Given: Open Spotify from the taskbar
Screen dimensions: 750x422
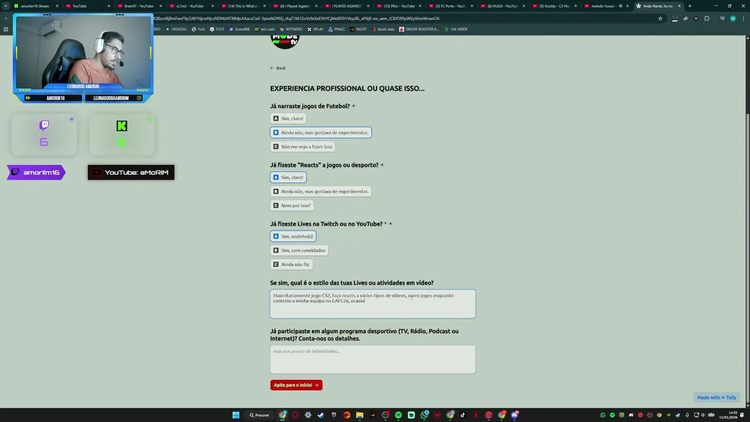Looking at the screenshot, I should (398, 415).
